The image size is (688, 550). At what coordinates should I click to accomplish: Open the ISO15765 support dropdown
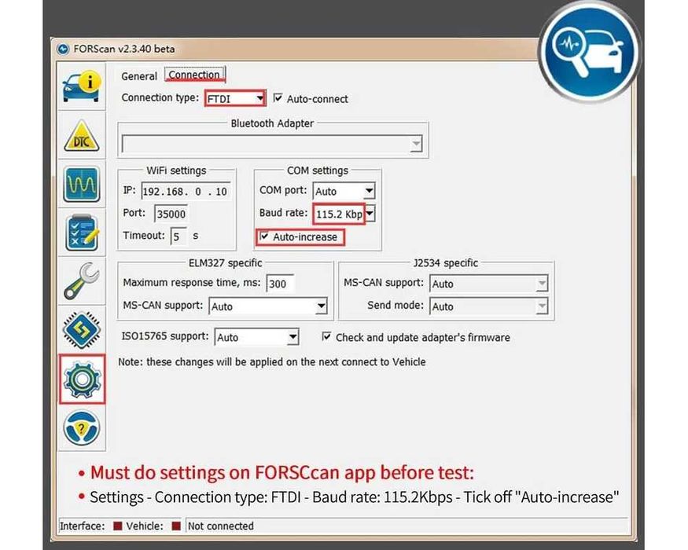[x=256, y=337]
